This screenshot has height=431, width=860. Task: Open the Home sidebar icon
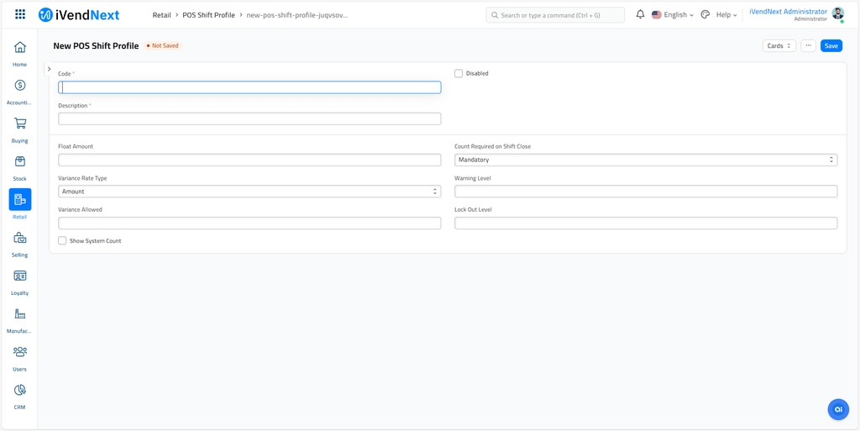(x=20, y=48)
